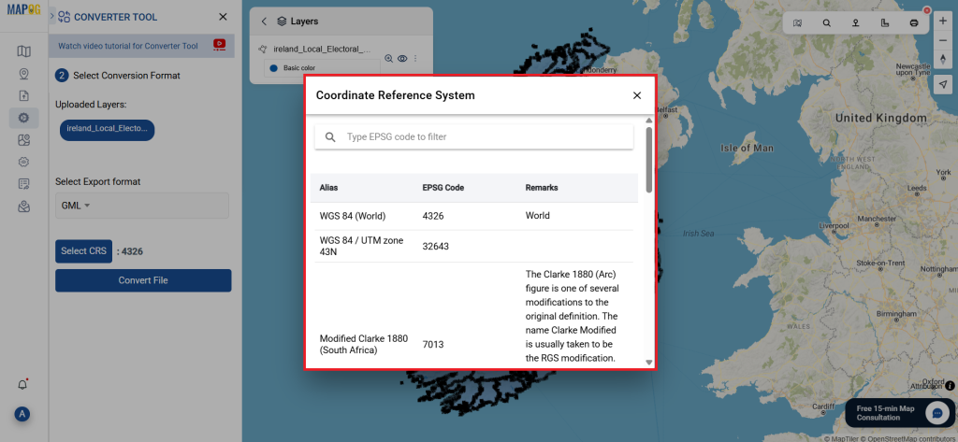Open the map-with-pin sidebar icon
Image resolution: width=958 pixels, height=442 pixels.
click(23, 140)
